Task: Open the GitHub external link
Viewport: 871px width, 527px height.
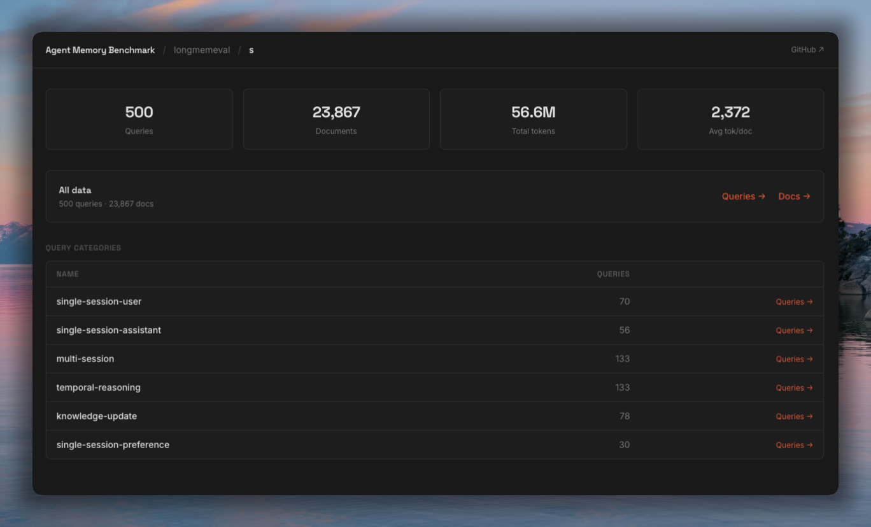Action: tap(807, 50)
